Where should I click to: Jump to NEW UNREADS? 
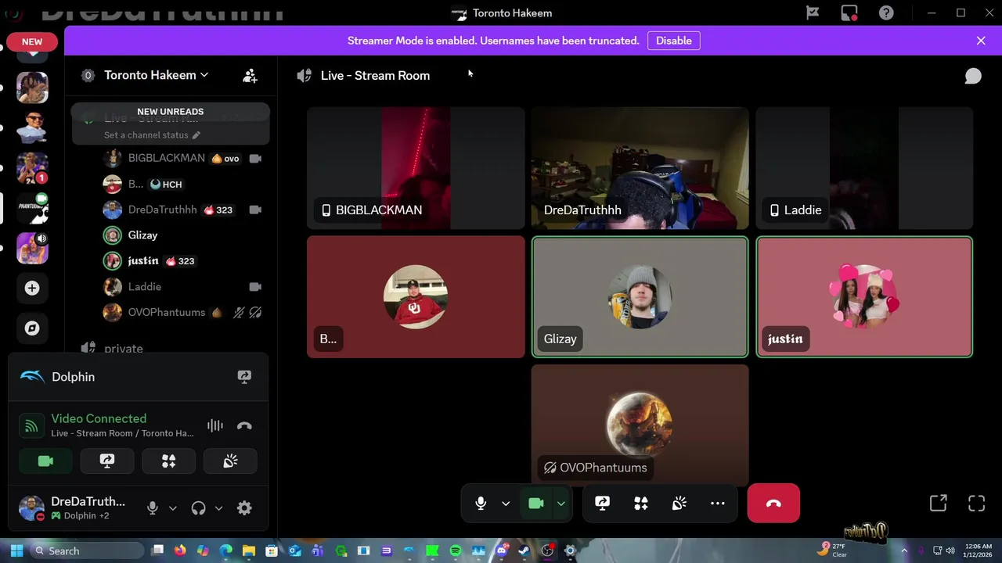coord(170,111)
